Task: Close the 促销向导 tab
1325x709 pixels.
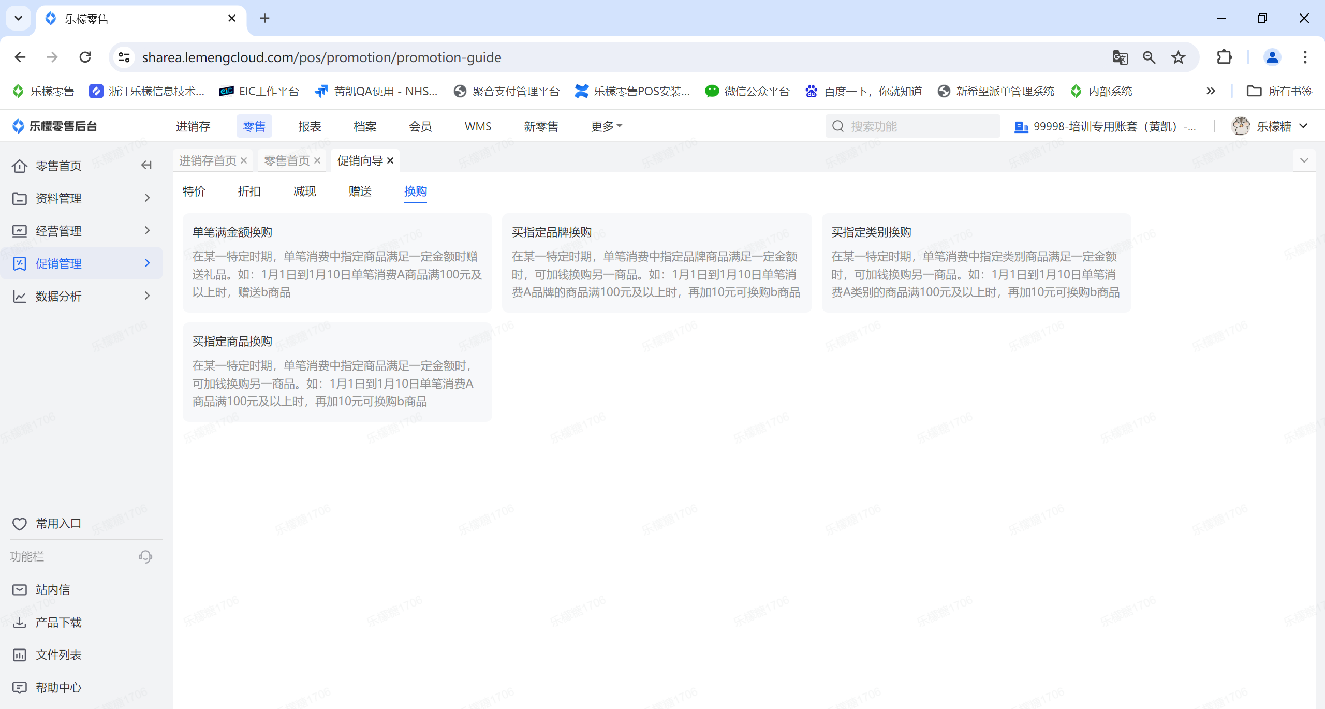Action: (390, 160)
